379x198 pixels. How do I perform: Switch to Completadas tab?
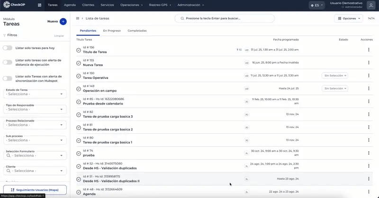(x=137, y=31)
